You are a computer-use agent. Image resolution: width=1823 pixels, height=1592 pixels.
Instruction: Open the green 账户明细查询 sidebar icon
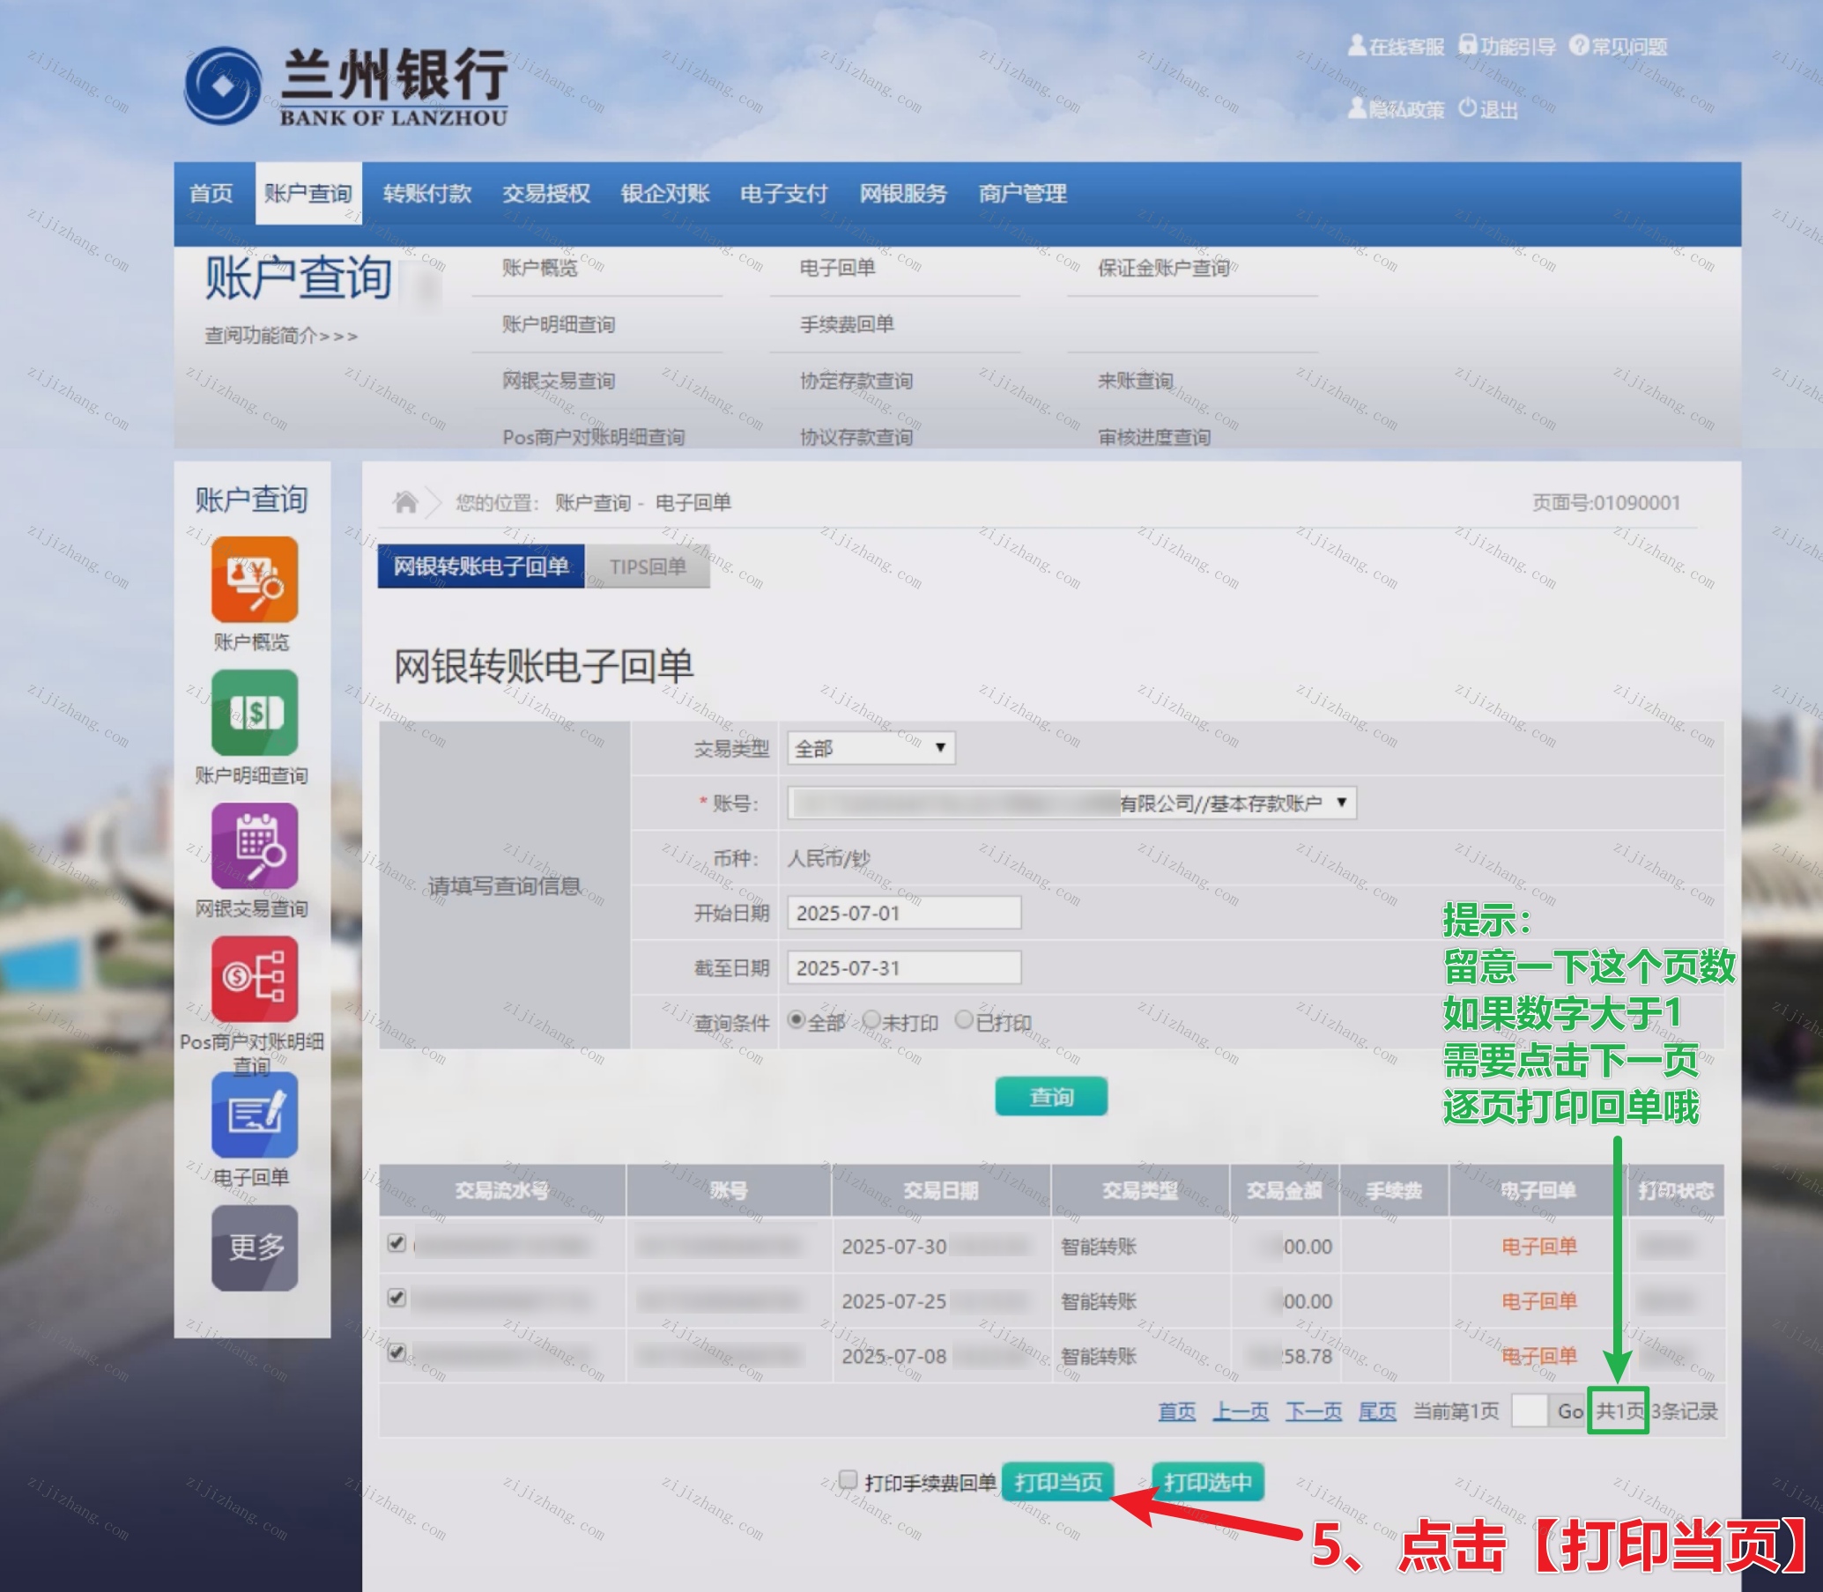254,713
